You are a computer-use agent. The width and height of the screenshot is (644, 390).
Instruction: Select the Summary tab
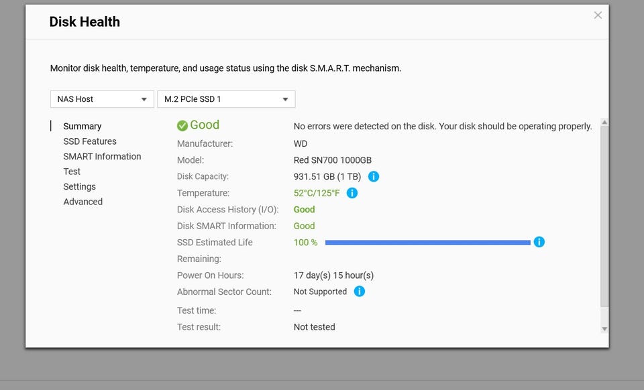(x=82, y=126)
